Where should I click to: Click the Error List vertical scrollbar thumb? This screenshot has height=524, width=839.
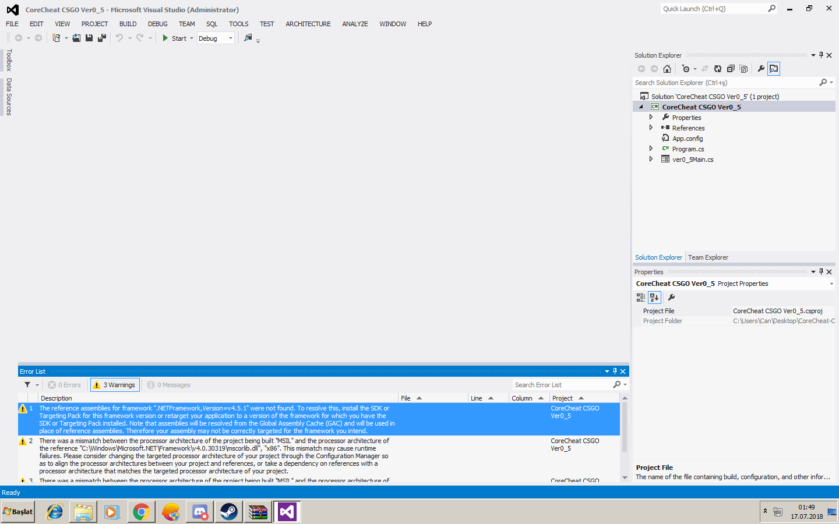click(625, 427)
